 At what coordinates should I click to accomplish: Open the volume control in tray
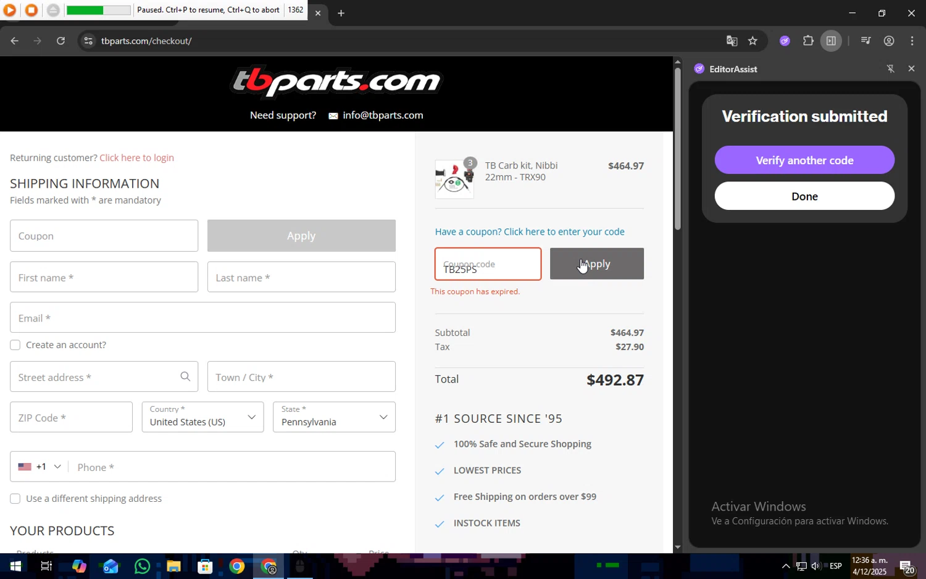815,566
